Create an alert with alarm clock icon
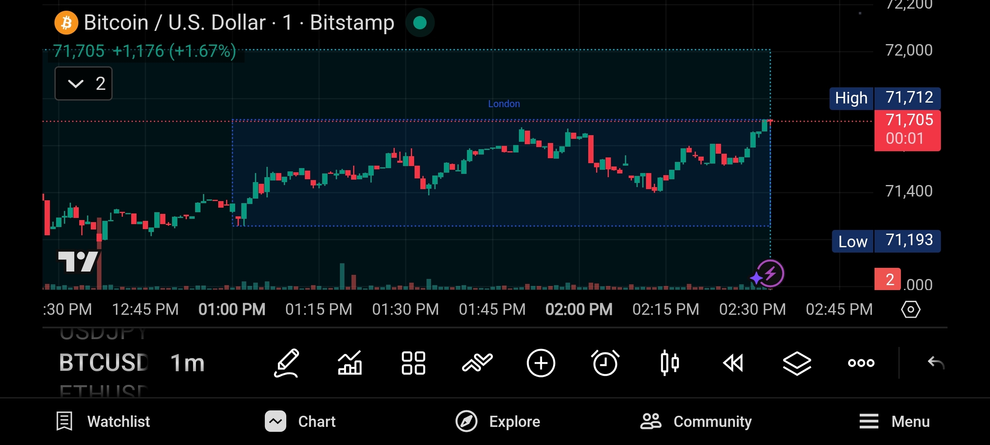This screenshot has height=445, width=990. pyautogui.click(x=605, y=363)
